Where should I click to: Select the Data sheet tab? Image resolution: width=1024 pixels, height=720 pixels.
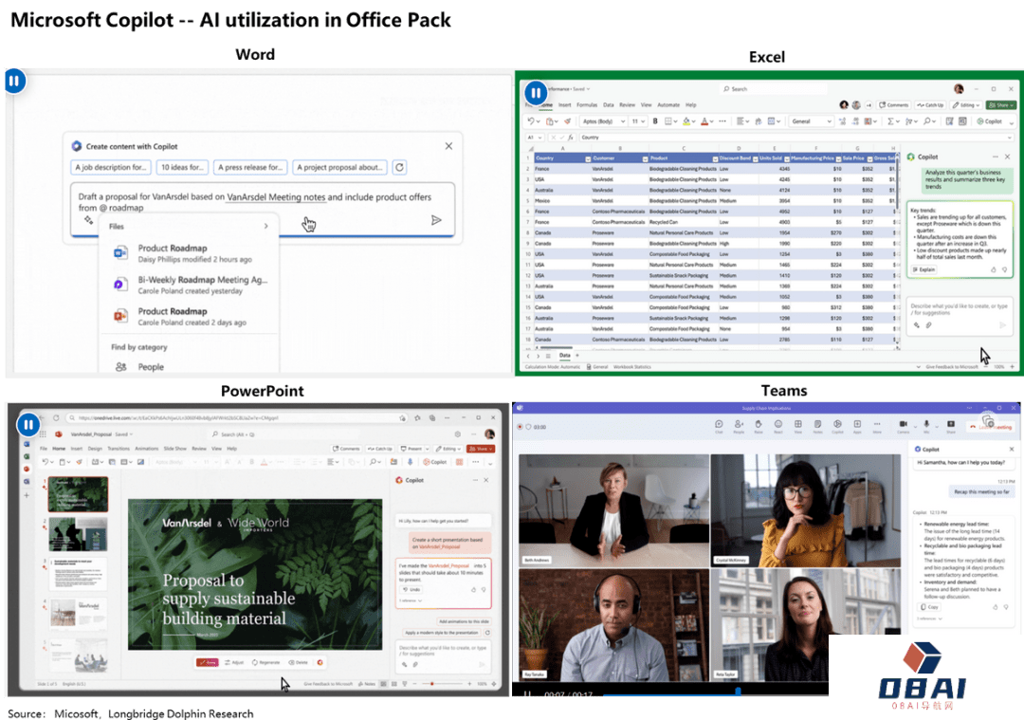(x=565, y=356)
